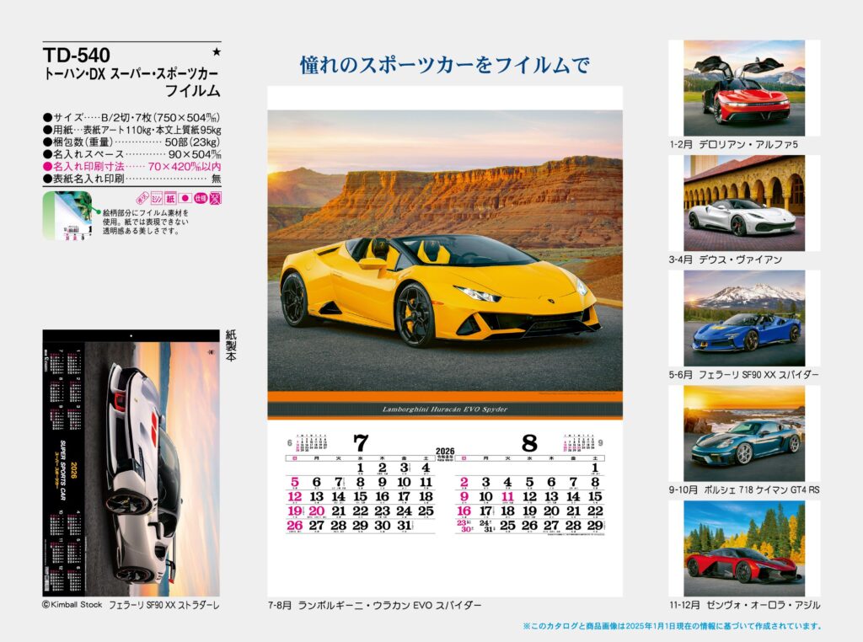Click the red circle flag icon

(x=185, y=198)
